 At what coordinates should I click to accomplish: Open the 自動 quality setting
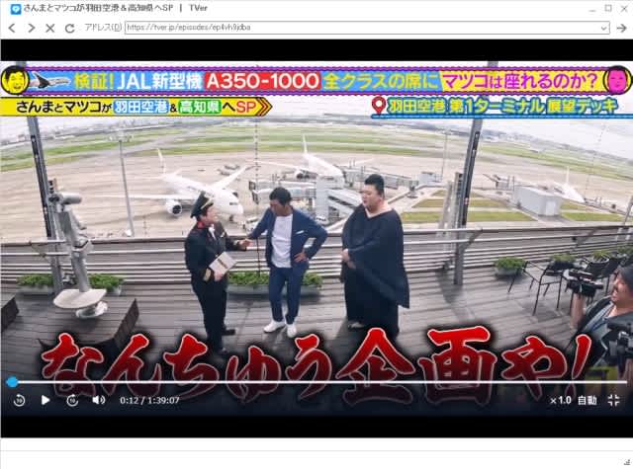(587, 400)
